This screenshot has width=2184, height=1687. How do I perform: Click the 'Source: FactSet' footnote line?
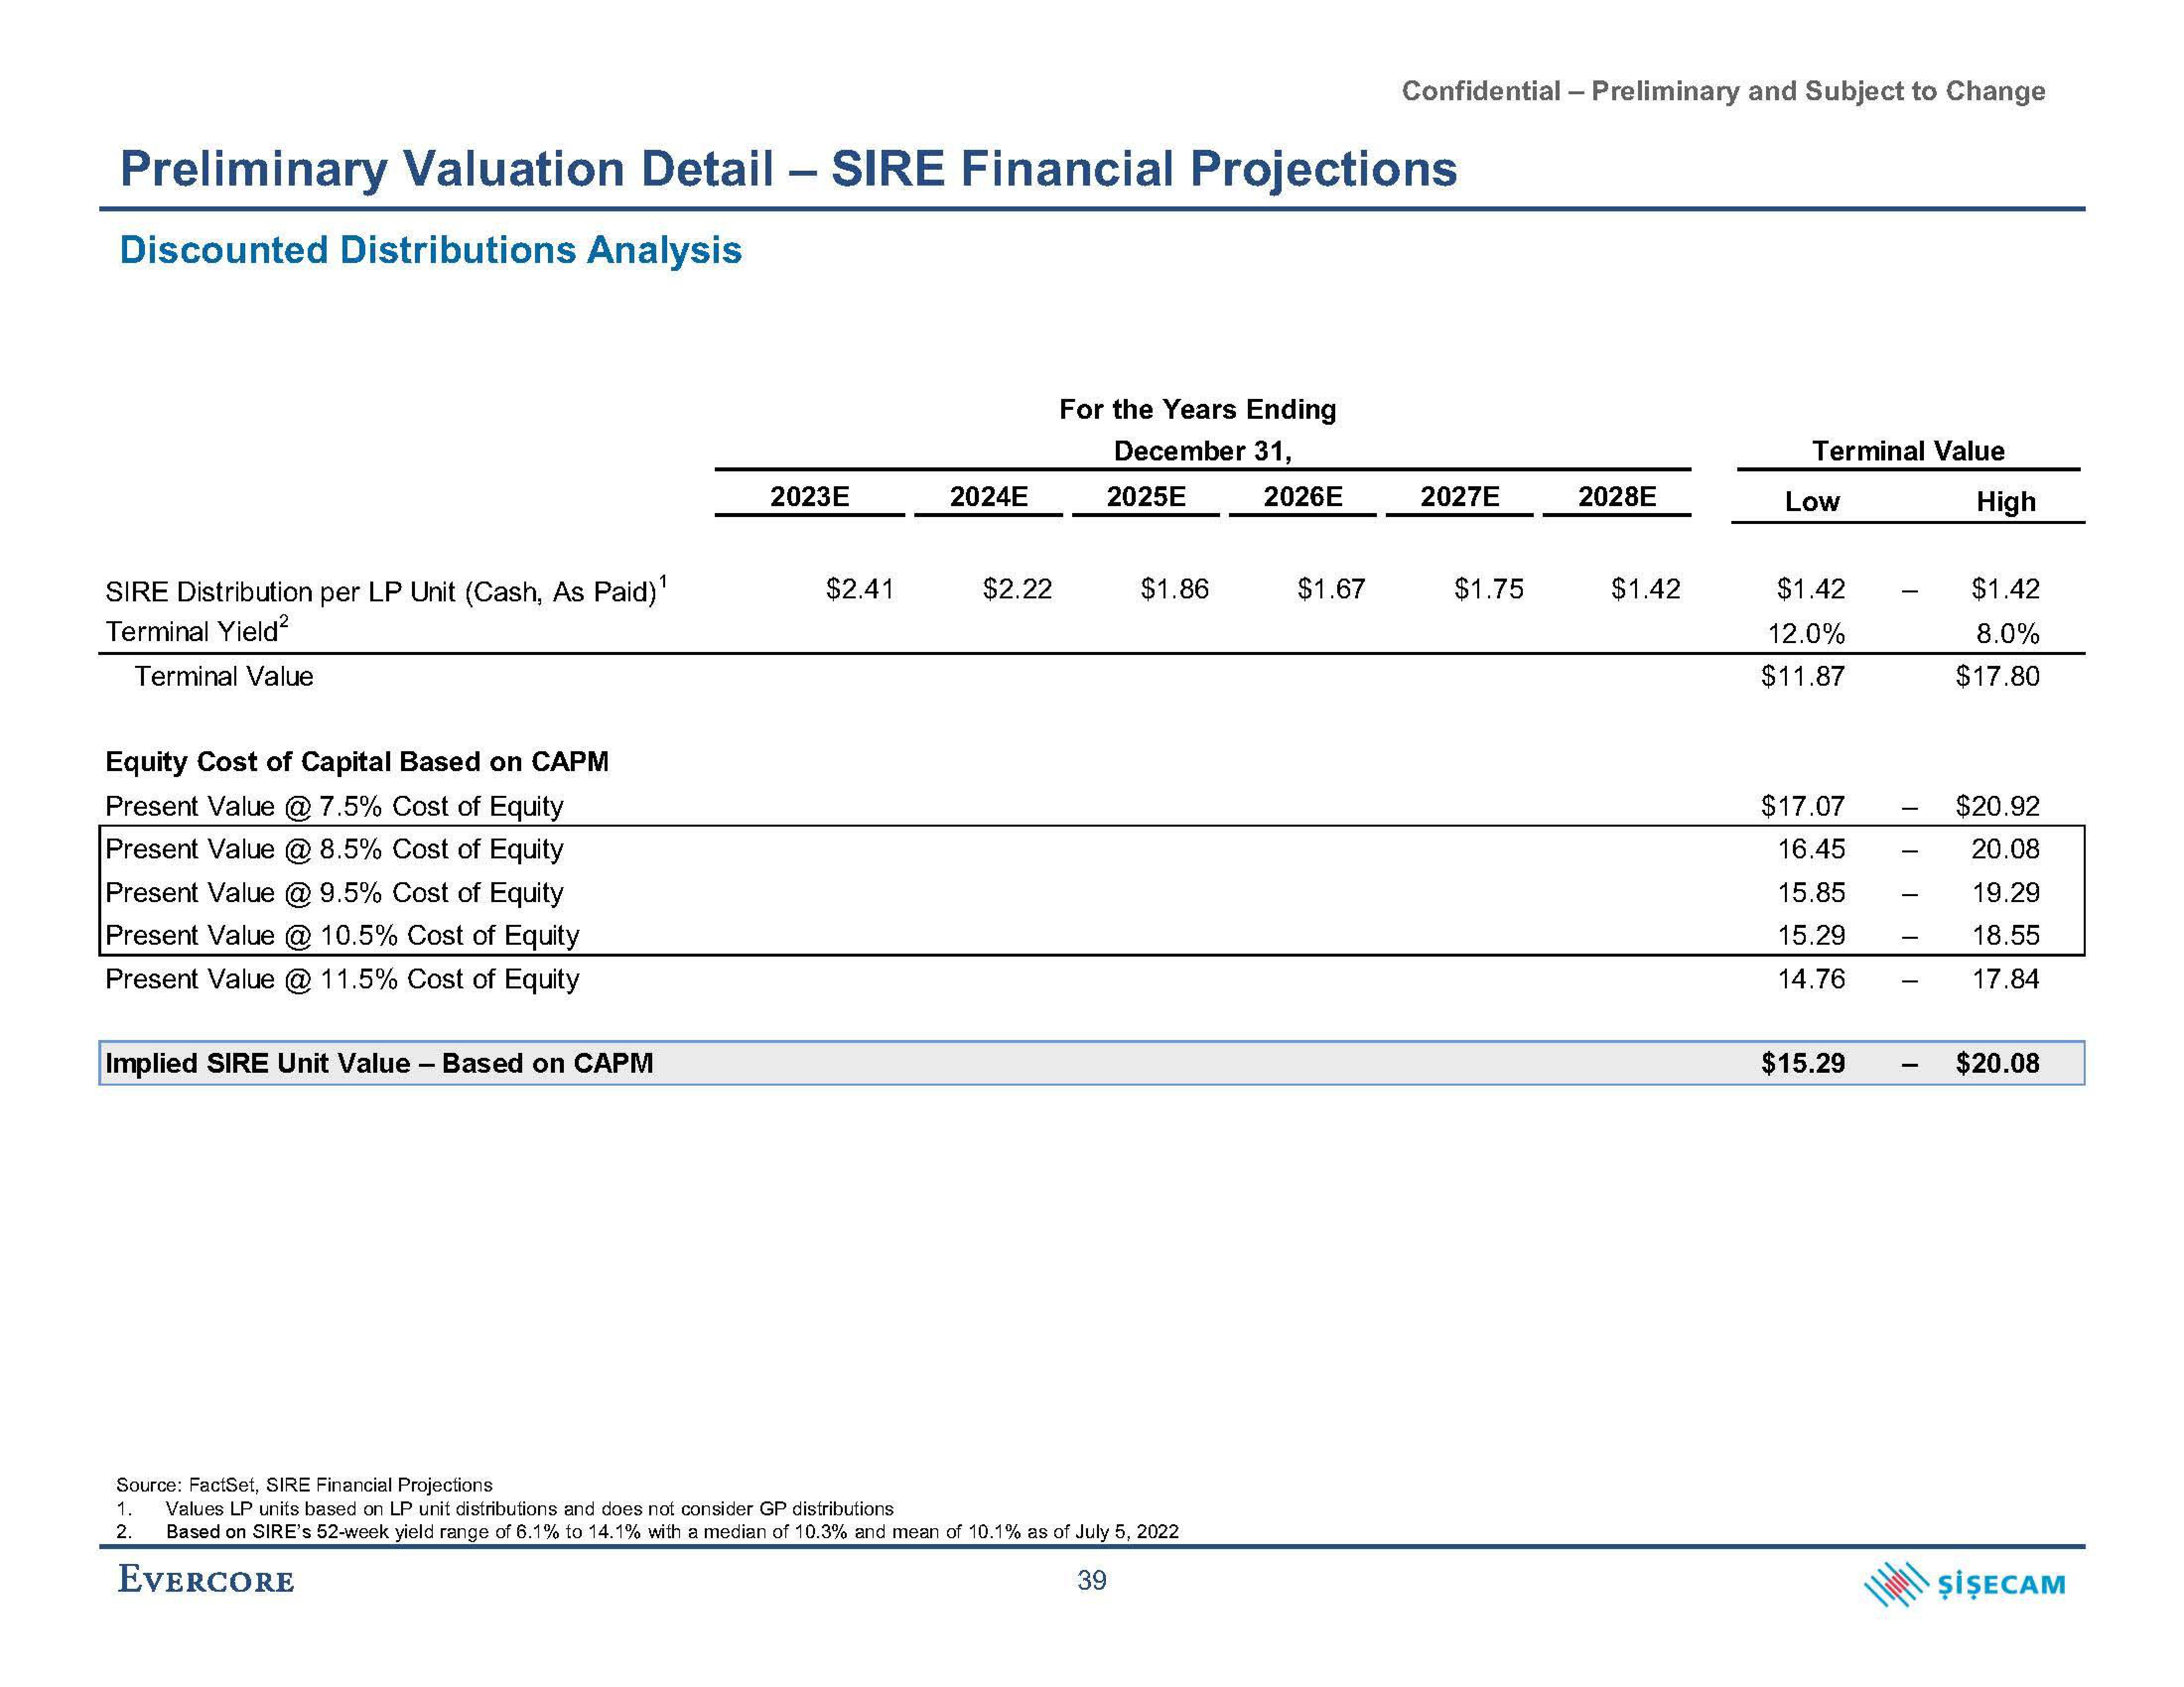[x=304, y=1485]
